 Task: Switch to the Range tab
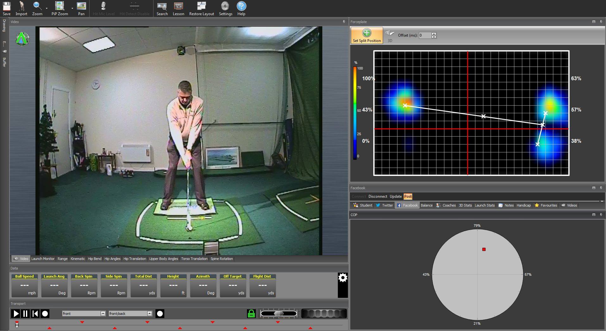62,259
